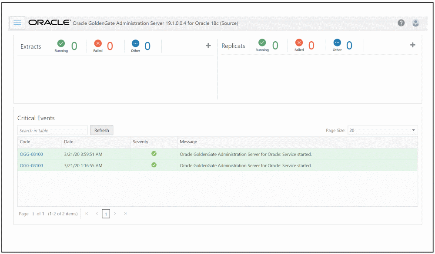Click the Replicats Running green check icon
This screenshot has width=435, height=254.
(x=262, y=43)
